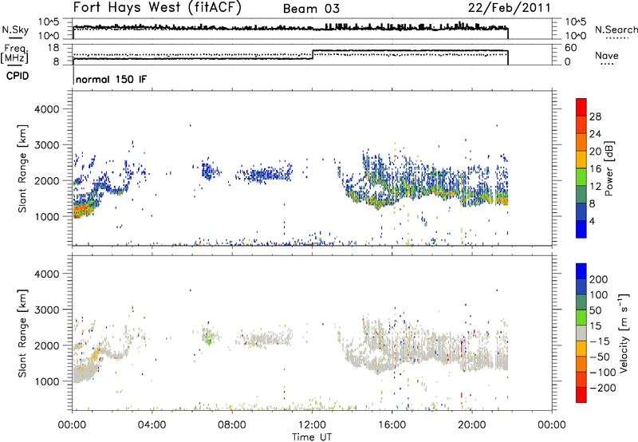Image resolution: width=638 pixels, height=442 pixels.
Task: Click the 'Power [dB]' colorbar label
Action: pyautogui.click(x=608, y=168)
